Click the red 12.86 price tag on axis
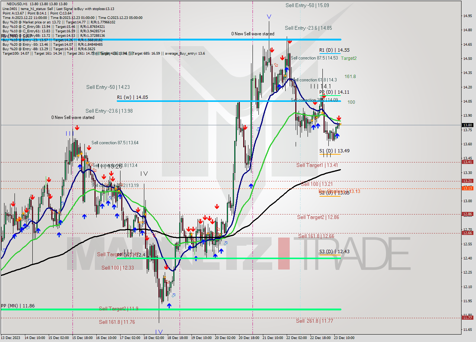Screen dimensions: 476x342 click(467, 214)
